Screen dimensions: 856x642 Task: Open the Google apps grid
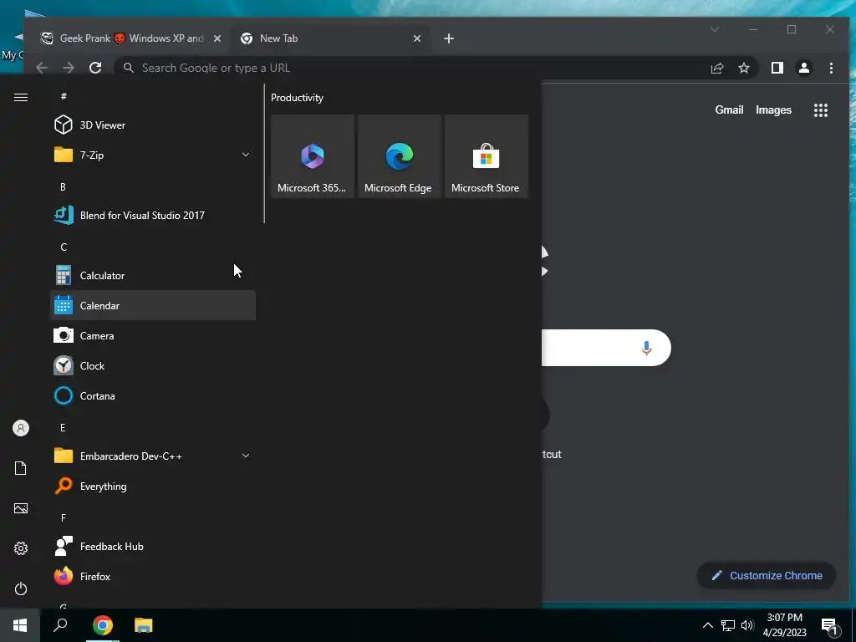tap(821, 110)
